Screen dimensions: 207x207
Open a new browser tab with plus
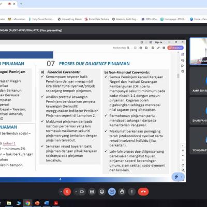coord(21,4)
